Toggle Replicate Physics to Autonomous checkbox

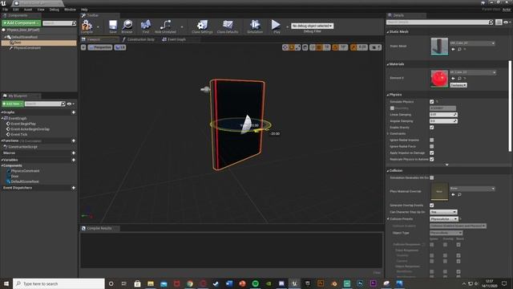point(431,159)
